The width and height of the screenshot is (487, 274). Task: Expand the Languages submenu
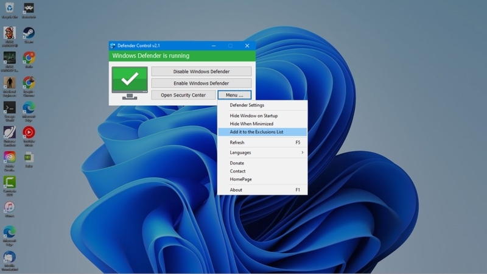[x=262, y=153]
